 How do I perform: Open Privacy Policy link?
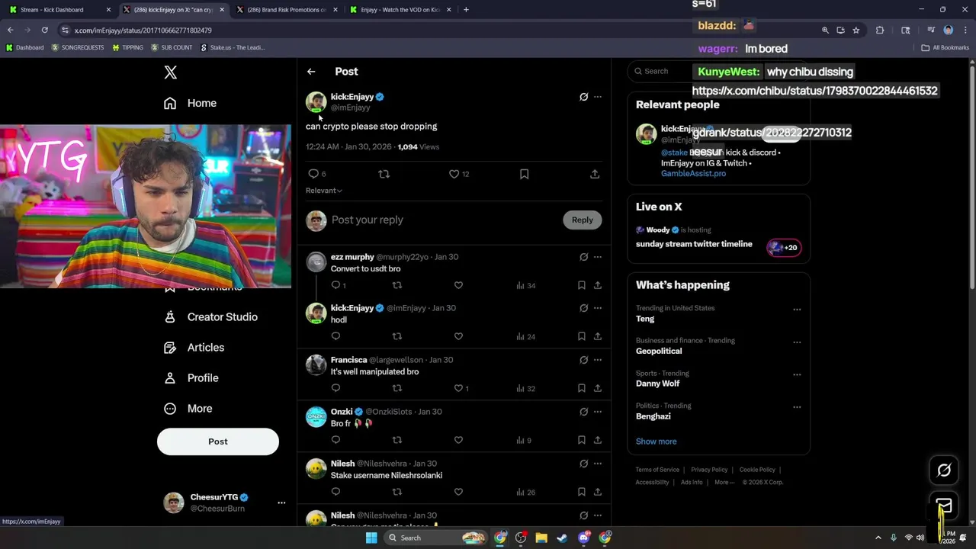coord(709,470)
